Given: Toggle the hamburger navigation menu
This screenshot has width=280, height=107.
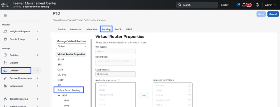Looking at the screenshot, I should coord(5,16).
